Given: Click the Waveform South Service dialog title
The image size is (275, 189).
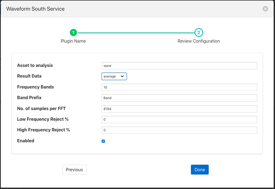Looking at the screenshot, I should click(x=35, y=9).
